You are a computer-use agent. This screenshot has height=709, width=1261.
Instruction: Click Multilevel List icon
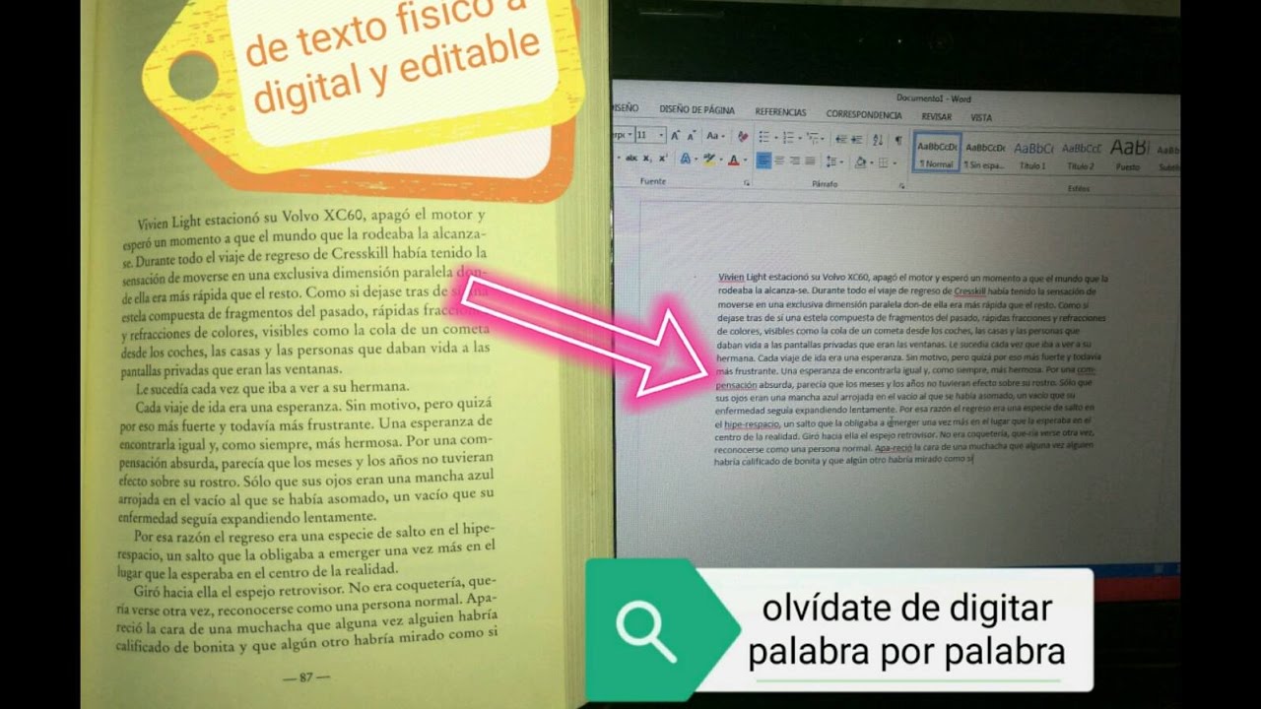coord(812,137)
